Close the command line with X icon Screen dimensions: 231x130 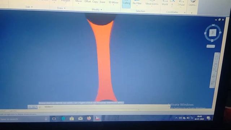point(31,107)
